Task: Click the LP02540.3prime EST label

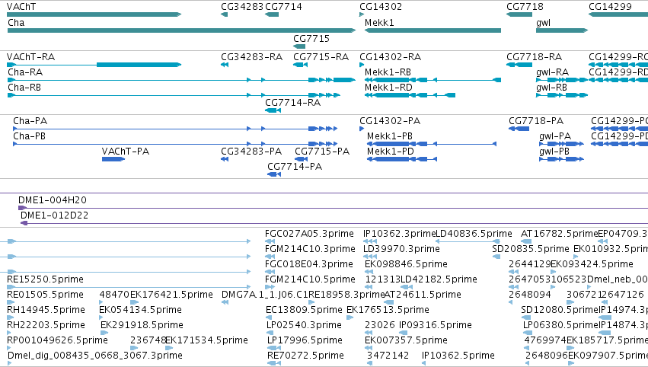Action: (304, 326)
